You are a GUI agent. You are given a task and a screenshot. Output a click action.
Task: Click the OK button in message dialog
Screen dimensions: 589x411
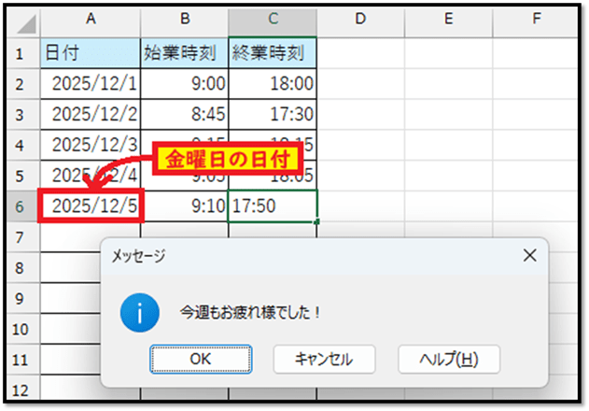click(201, 358)
